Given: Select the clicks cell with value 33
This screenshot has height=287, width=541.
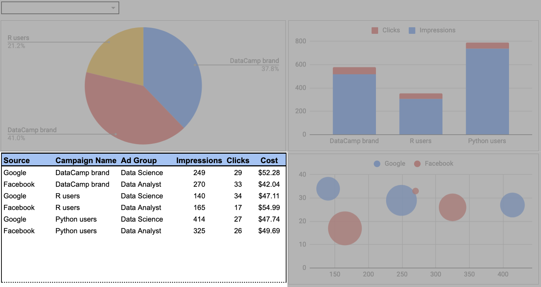Looking at the screenshot, I should coord(238,184).
